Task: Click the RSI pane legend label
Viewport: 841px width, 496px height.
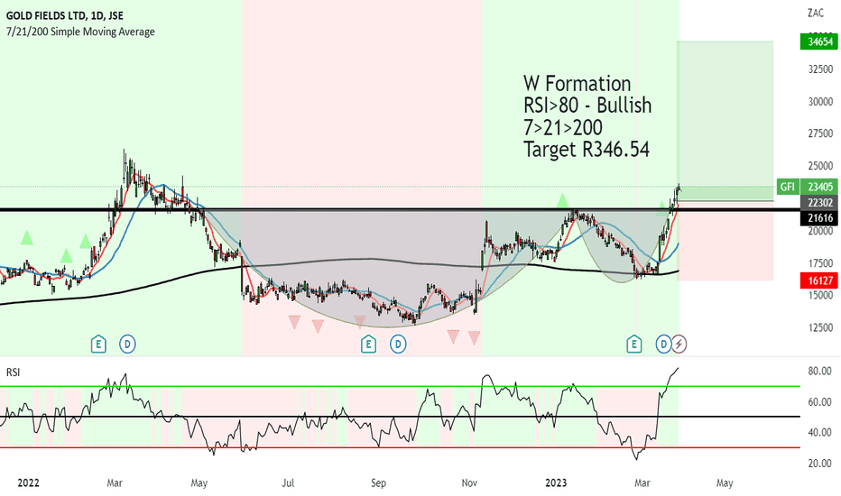Action: [13, 372]
